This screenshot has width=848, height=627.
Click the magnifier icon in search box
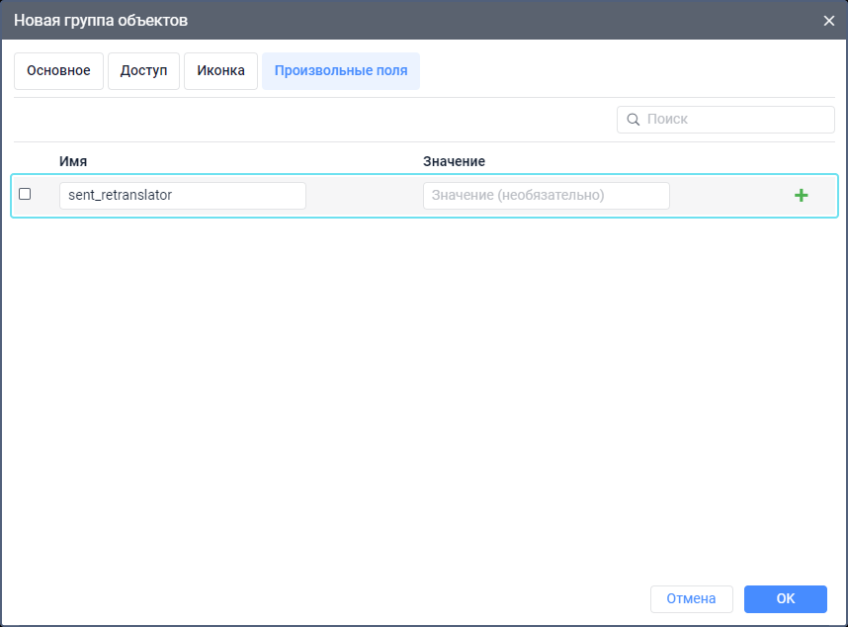click(x=633, y=120)
